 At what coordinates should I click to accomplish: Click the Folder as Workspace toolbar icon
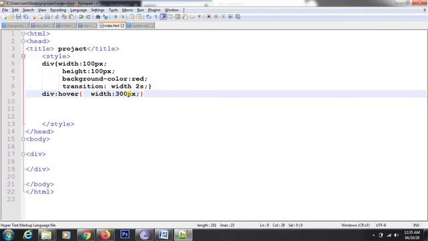click(x=192, y=17)
